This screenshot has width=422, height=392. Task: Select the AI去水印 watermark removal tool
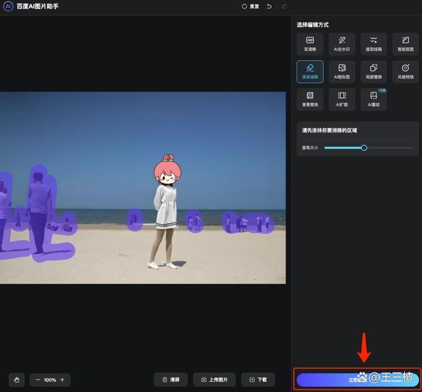point(342,44)
